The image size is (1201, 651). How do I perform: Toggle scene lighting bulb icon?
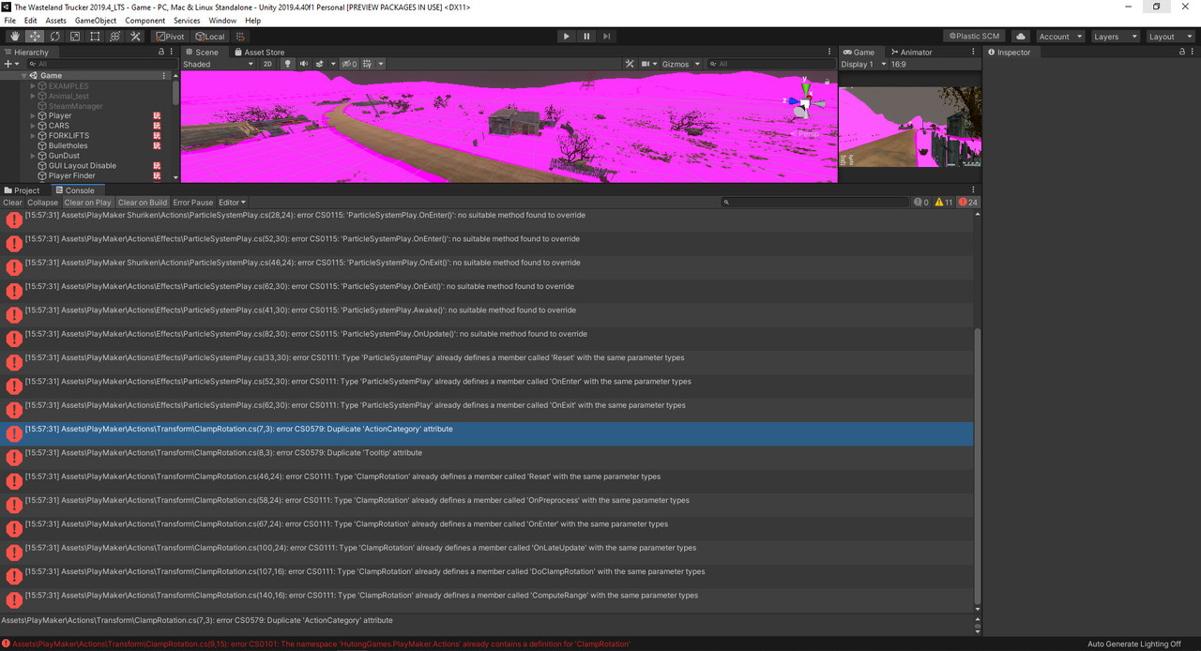click(x=288, y=64)
